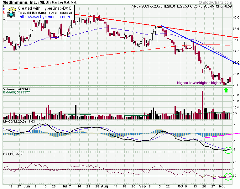Click the Sep month label on the date axis
Viewport: 240px width, 189px height.
pyautogui.click(x=143, y=186)
